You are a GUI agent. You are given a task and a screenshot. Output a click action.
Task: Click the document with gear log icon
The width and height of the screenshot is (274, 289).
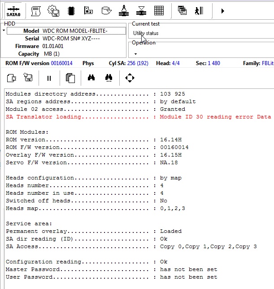click(12, 78)
